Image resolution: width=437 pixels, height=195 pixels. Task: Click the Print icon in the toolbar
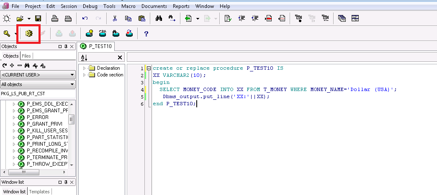pyautogui.click(x=55, y=19)
